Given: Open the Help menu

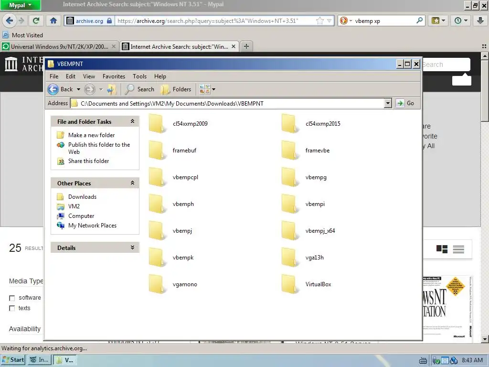Looking at the screenshot, I should tap(160, 76).
